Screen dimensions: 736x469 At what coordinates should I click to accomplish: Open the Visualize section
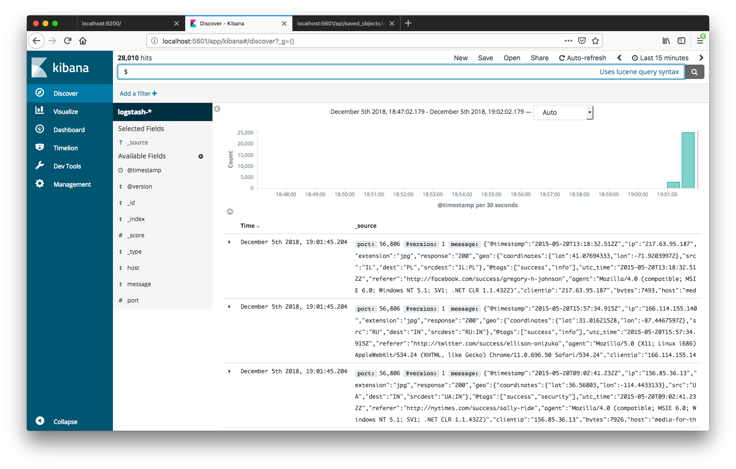[70, 112]
